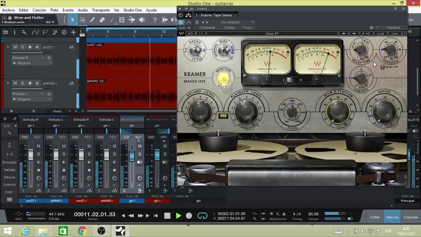Click the plugin Save button
The image size is (421, 237).
(395, 34)
